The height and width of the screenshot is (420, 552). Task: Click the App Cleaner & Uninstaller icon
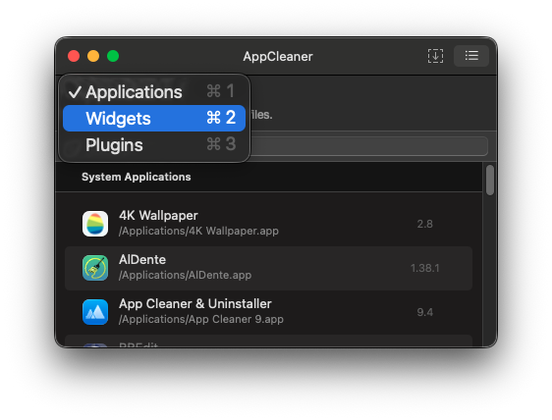click(95, 312)
